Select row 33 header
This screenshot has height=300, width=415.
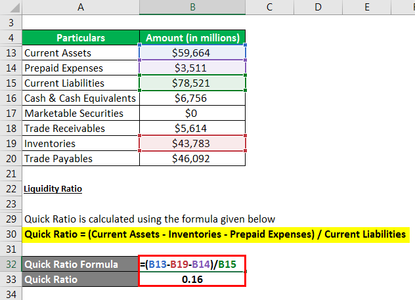(11, 279)
